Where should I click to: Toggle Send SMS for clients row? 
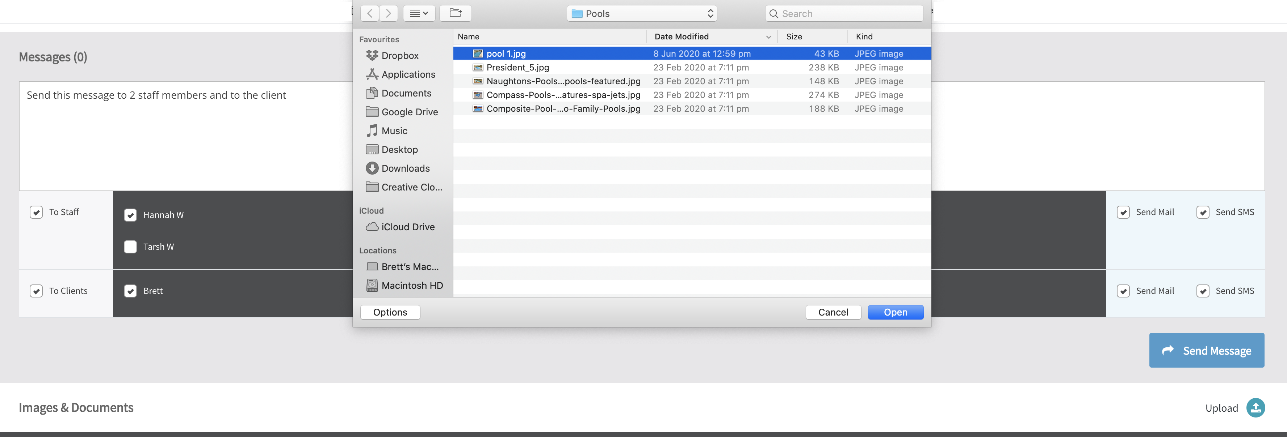coord(1203,291)
